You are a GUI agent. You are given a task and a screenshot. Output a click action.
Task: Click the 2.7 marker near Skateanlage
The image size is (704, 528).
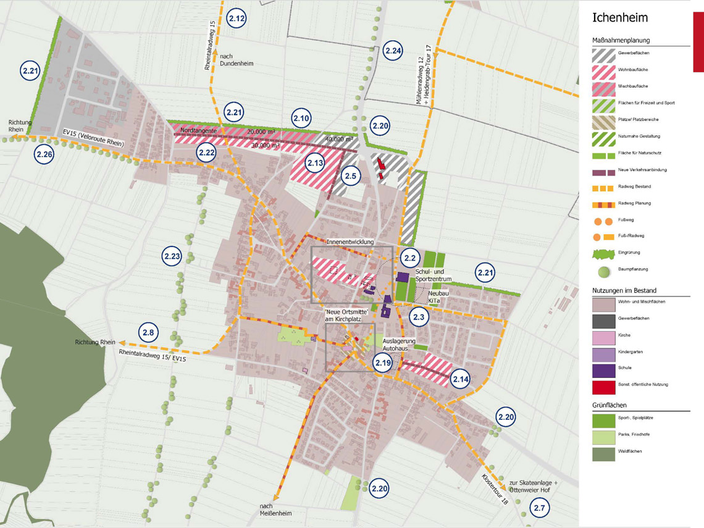540,509
